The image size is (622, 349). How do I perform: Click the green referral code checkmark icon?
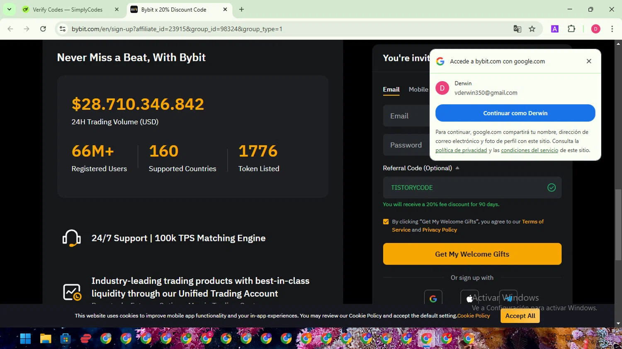click(x=552, y=188)
